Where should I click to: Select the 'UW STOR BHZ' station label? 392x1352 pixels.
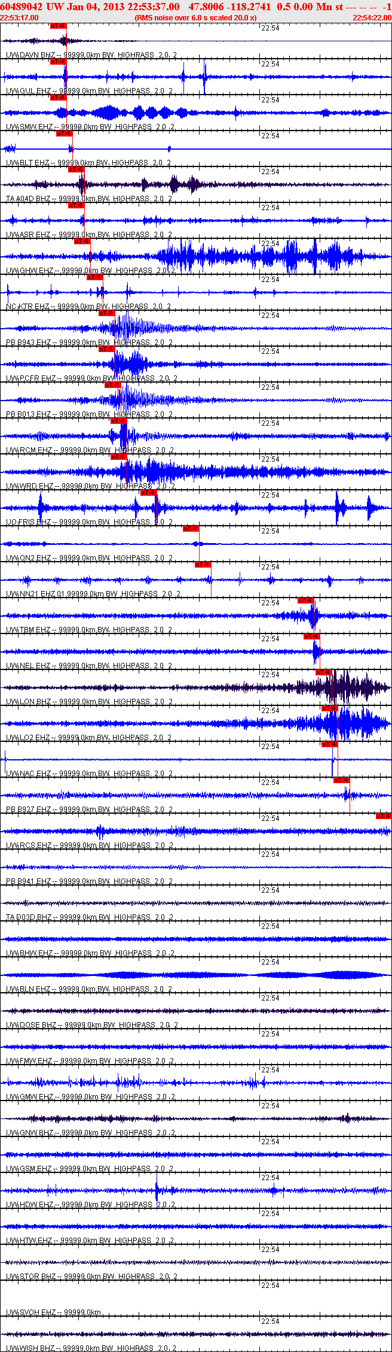tap(31, 1277)
